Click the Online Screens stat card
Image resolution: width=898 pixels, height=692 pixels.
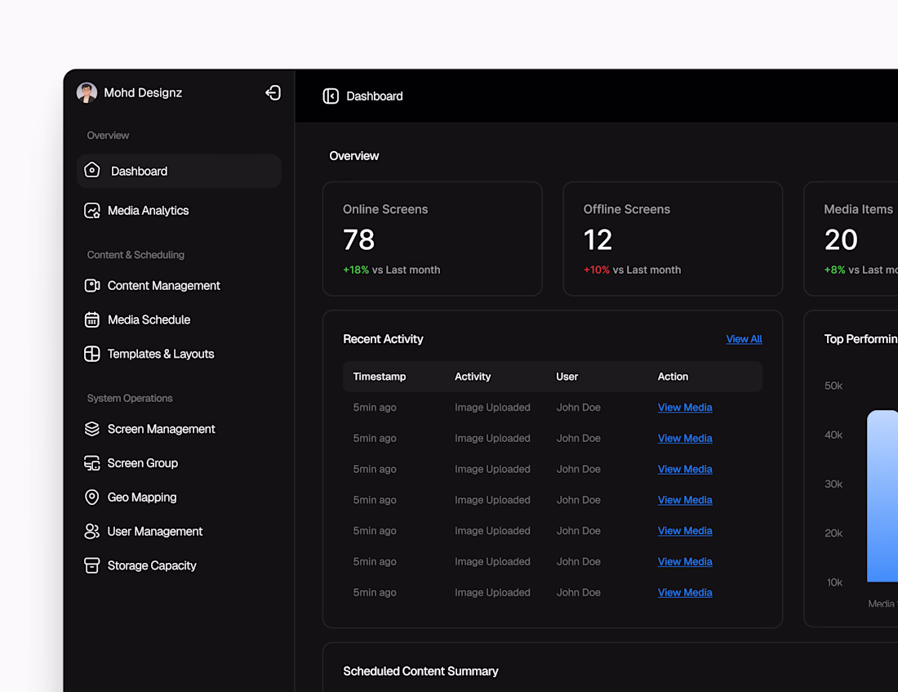(x=432, y=239)
